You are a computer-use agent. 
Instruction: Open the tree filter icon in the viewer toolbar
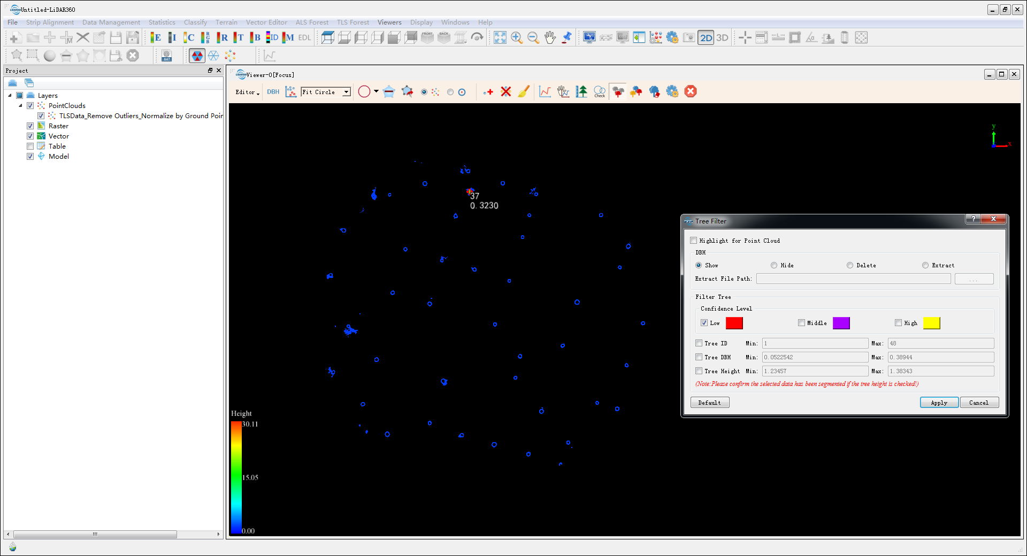coord(618,92)
